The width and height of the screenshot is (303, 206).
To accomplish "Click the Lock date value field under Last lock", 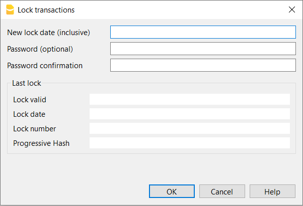I will point(189,114).
